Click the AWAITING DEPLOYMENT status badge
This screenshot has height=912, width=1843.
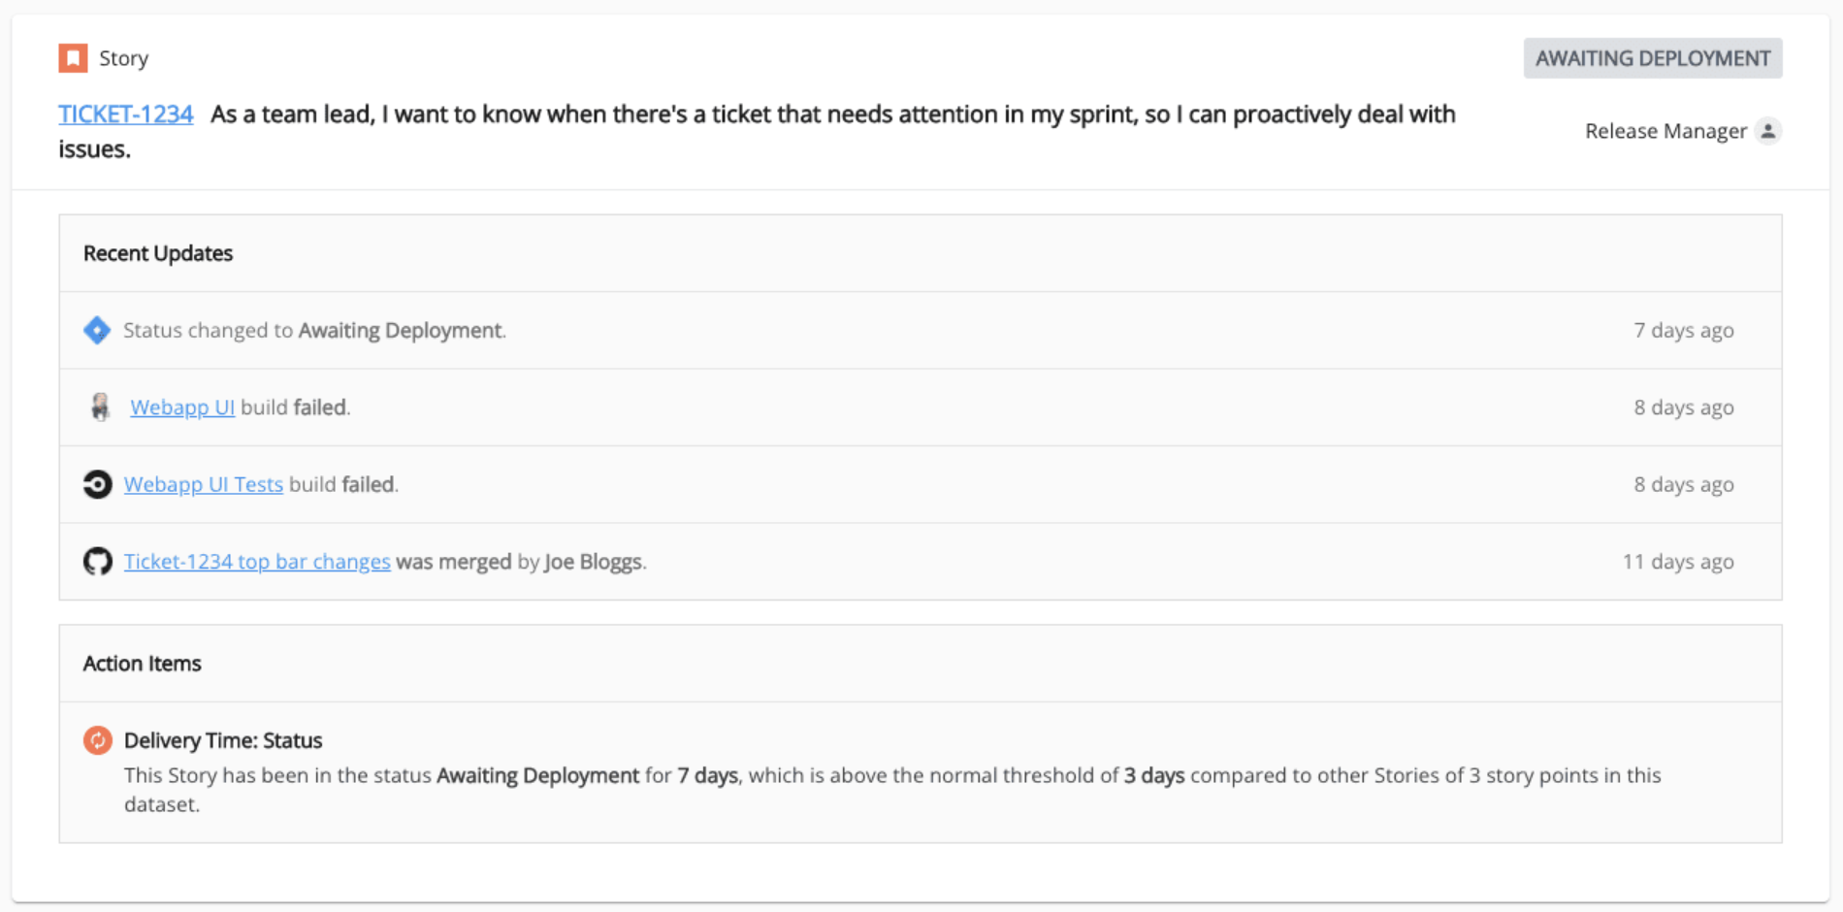(x=1653, y=58)
